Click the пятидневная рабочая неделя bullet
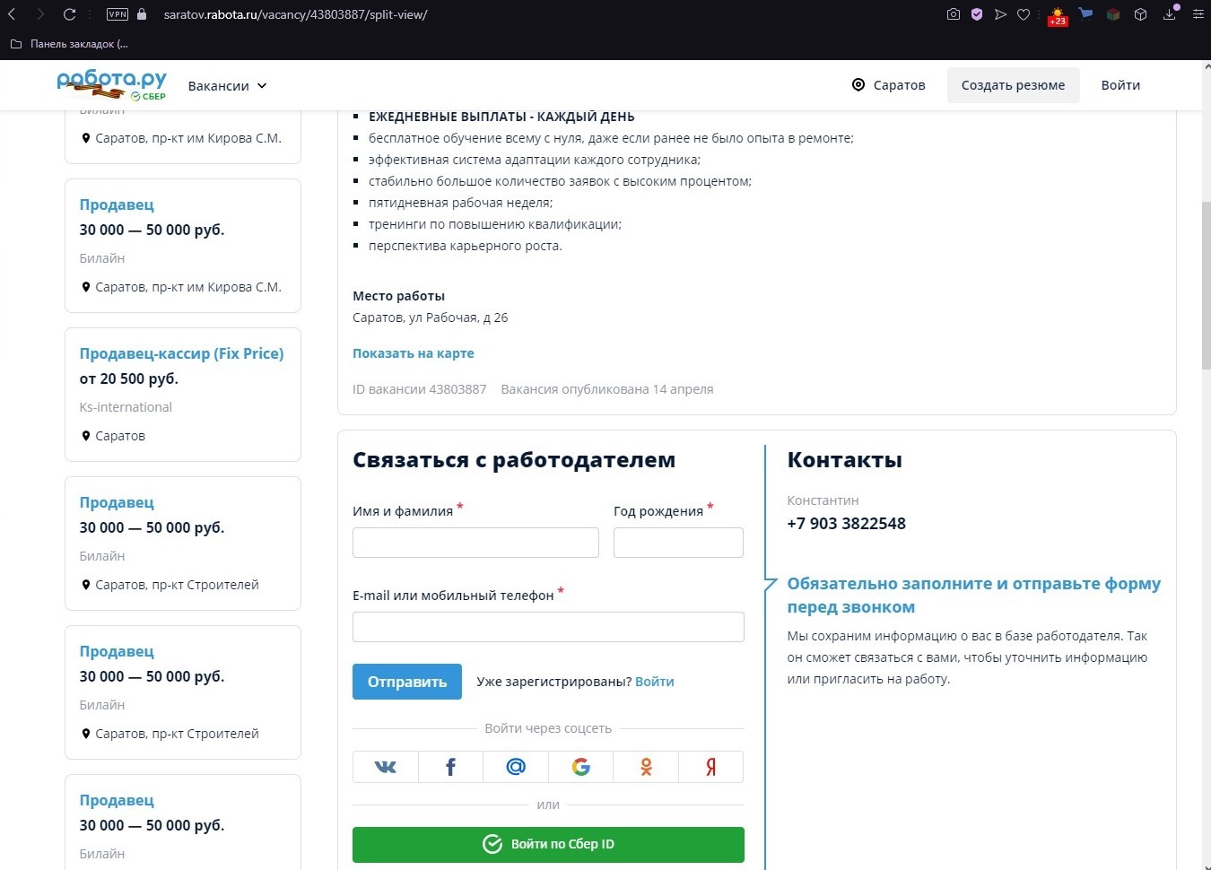Viewport: 1211px width, 870px height. pyautogui.click(x=460, y=203)
